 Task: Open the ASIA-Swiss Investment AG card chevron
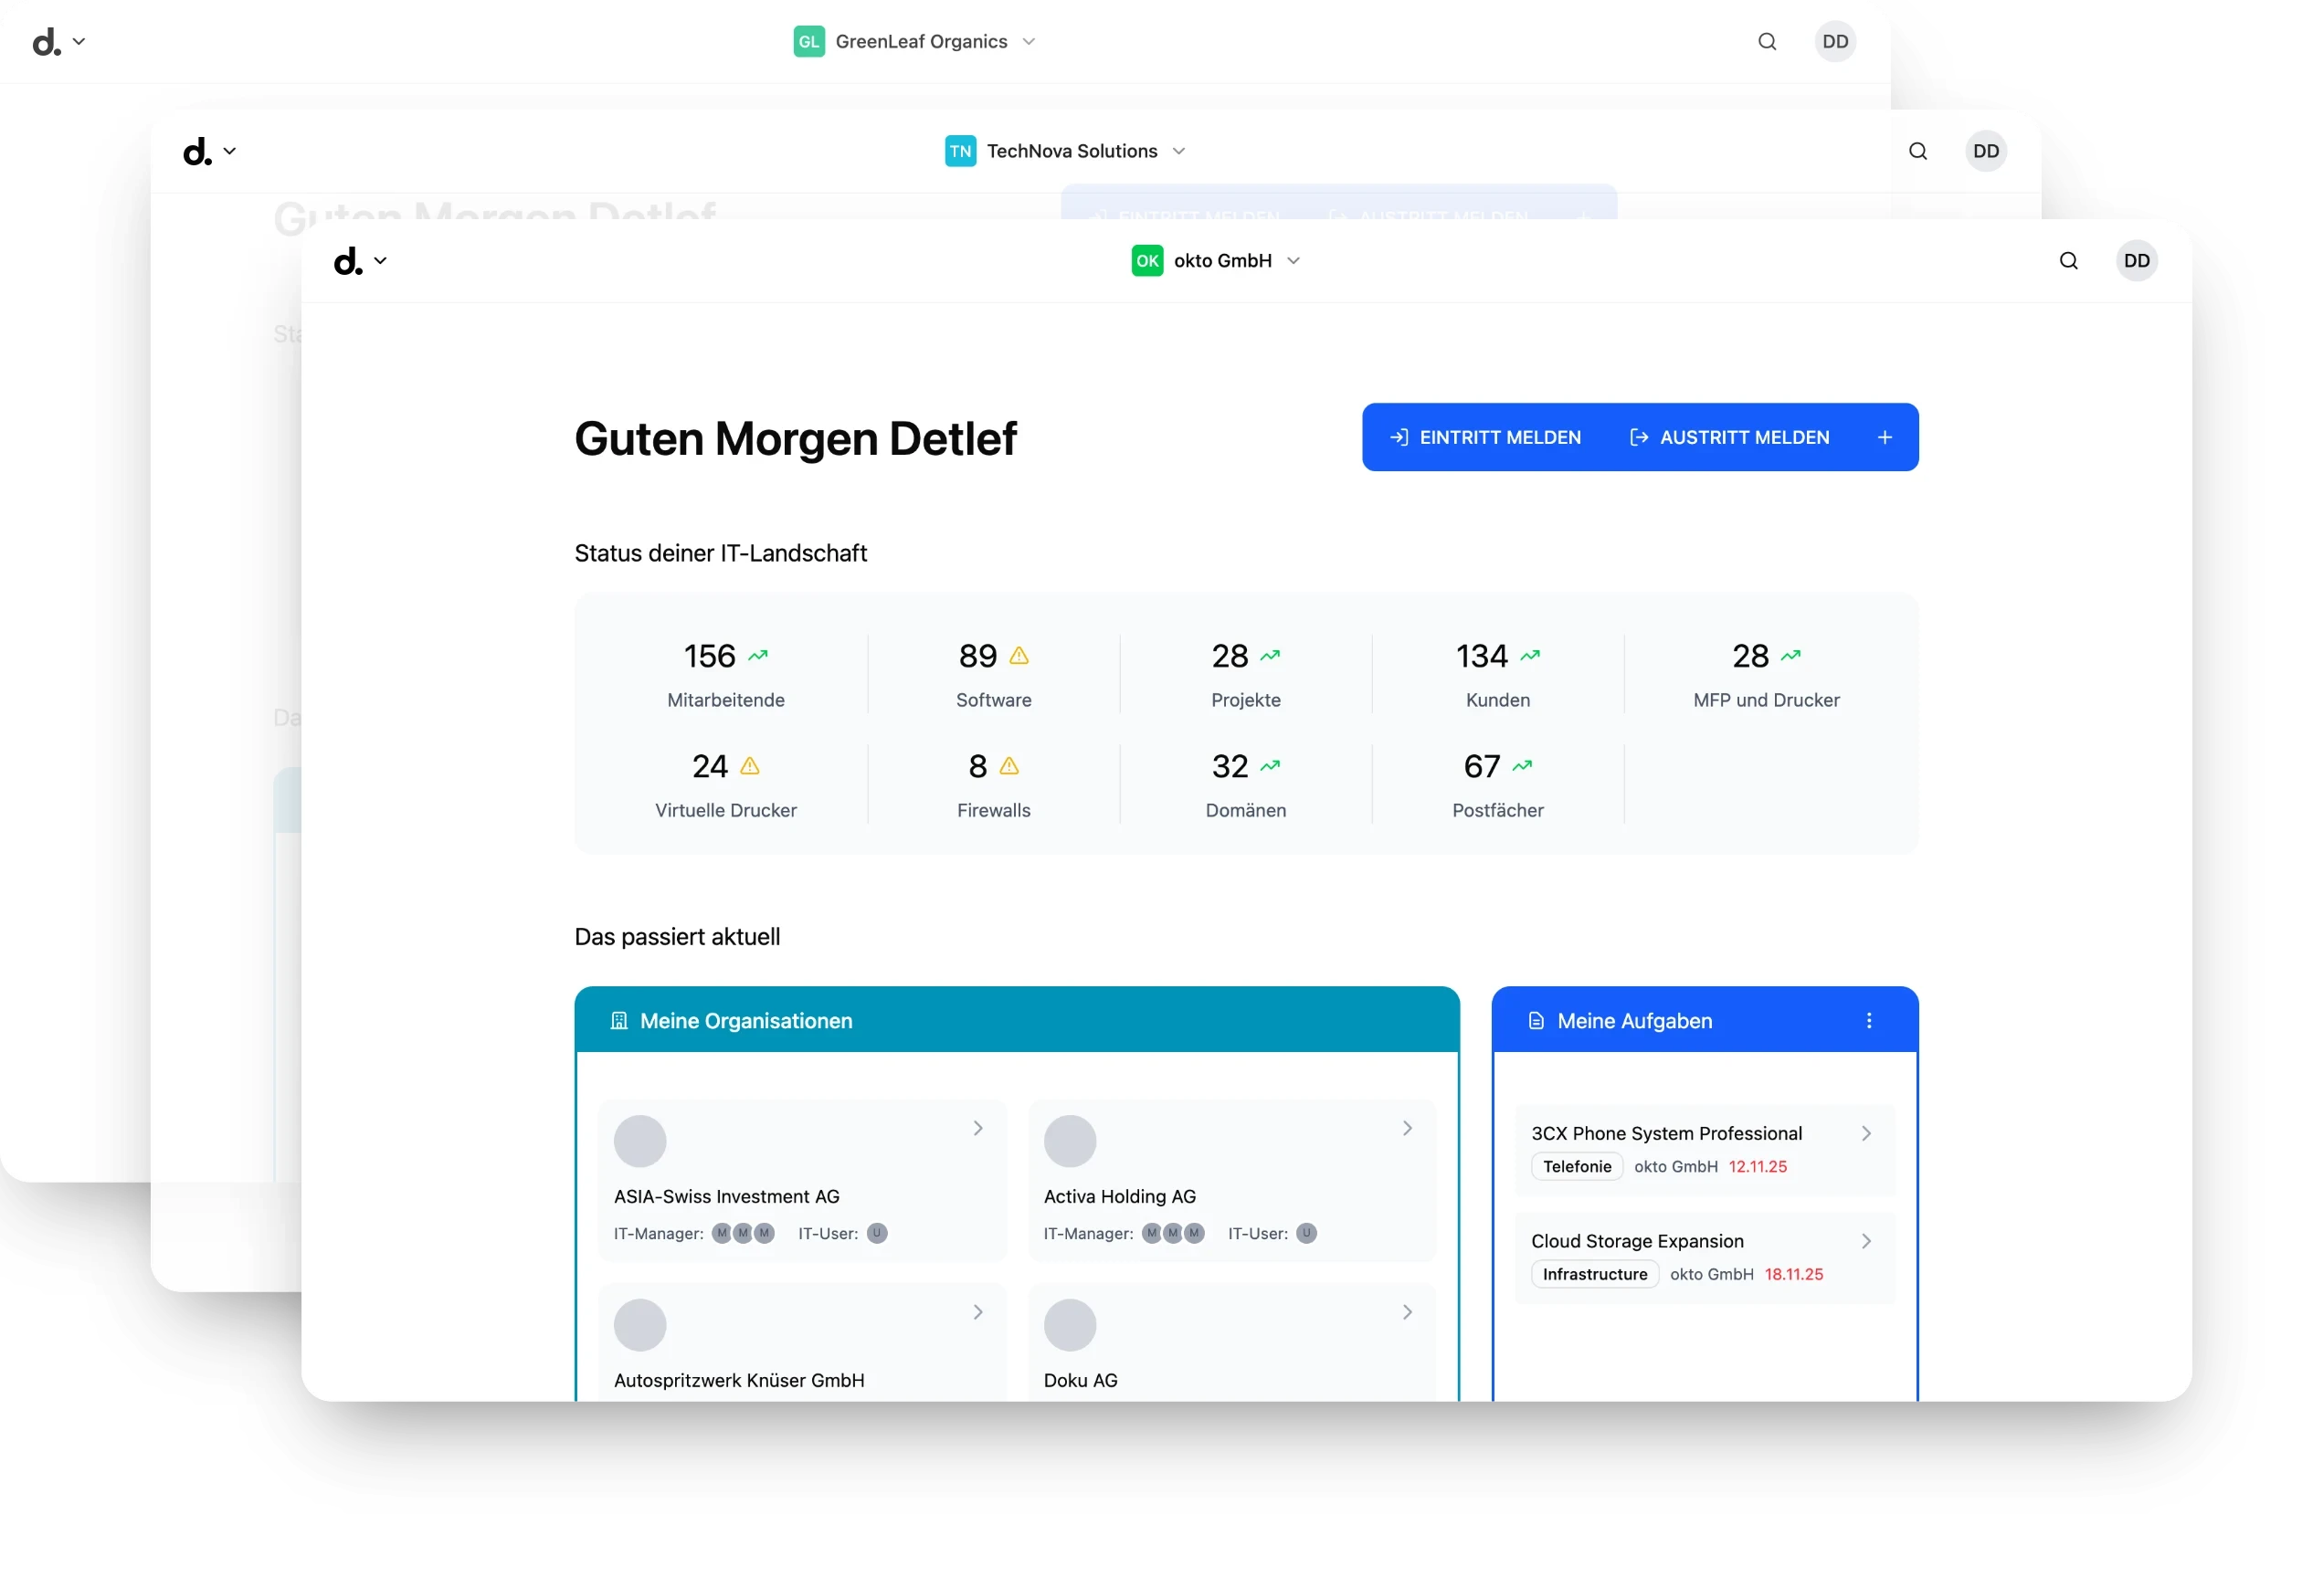[x=977, y=1128]
